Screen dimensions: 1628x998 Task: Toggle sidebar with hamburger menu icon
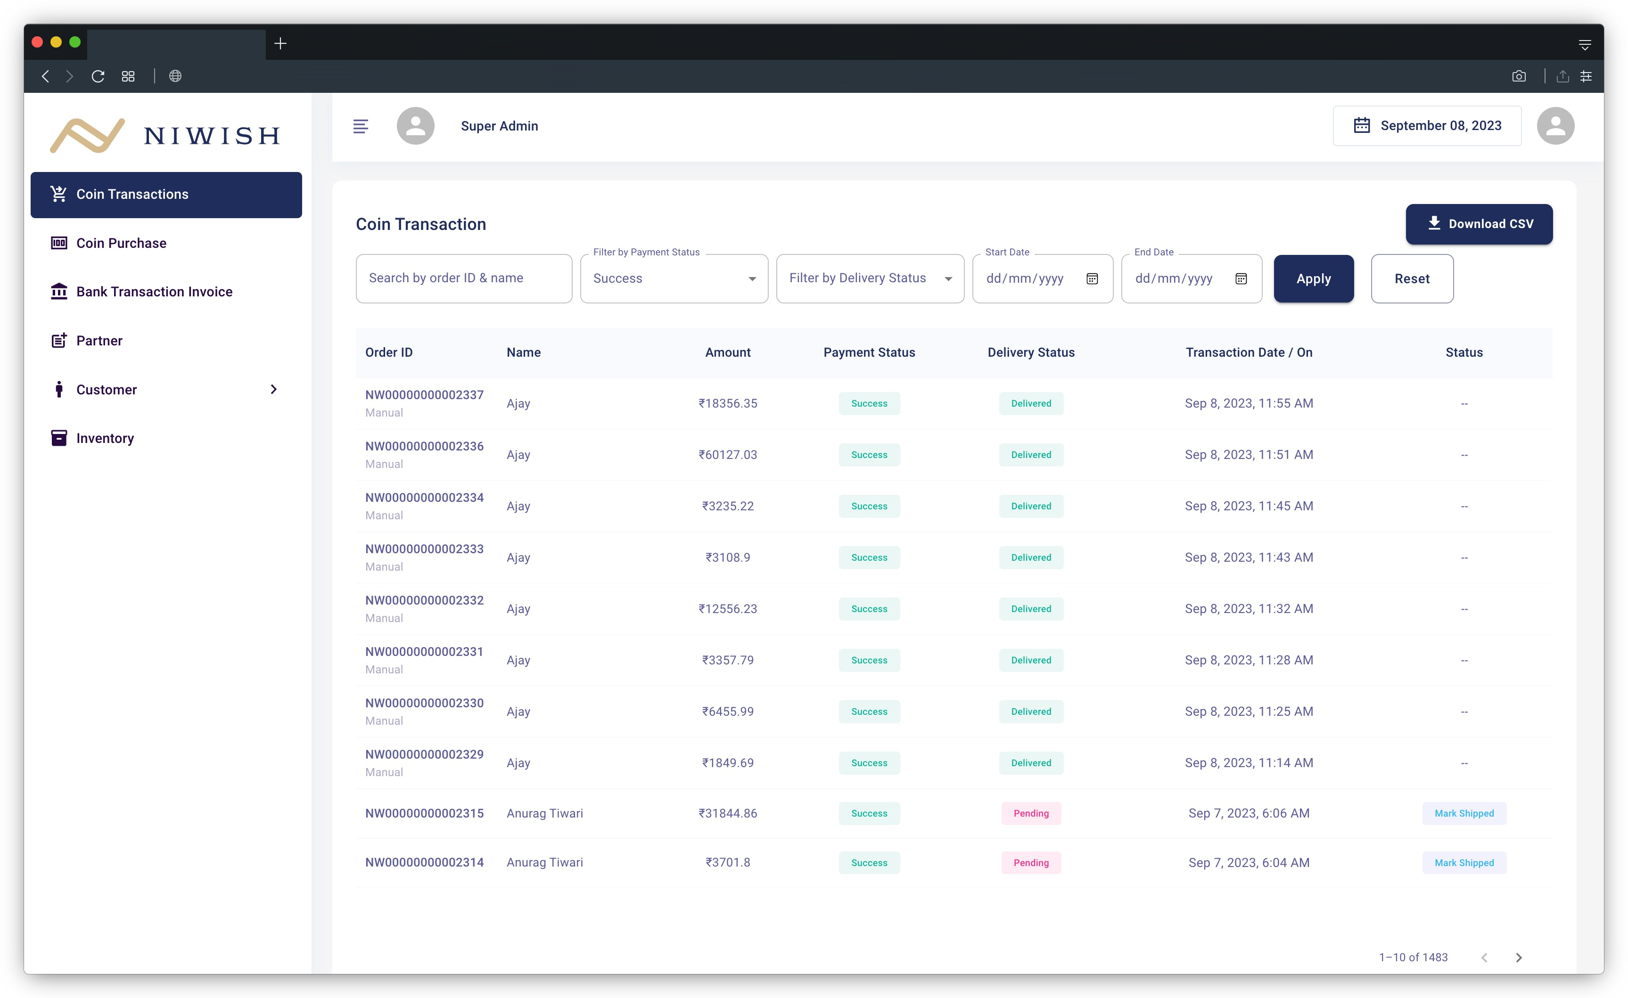(360, 126)
